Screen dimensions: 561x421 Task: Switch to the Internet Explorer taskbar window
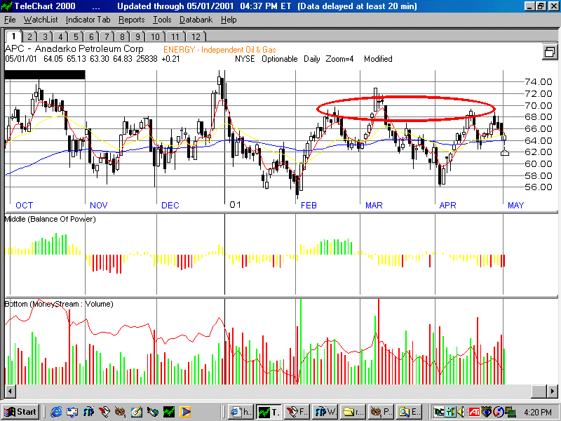pyautogui.click(x=241, y=412)
